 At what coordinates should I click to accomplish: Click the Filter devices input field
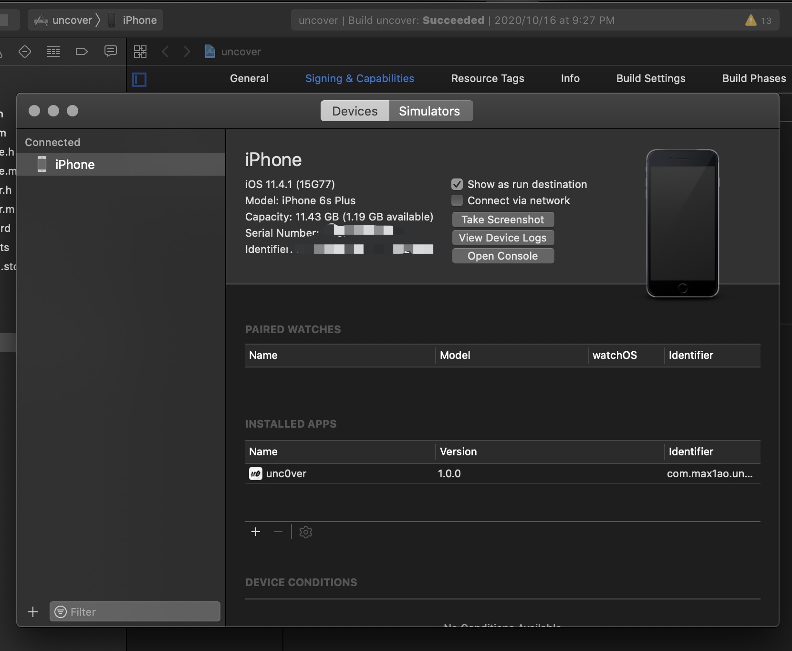point(135,612)
